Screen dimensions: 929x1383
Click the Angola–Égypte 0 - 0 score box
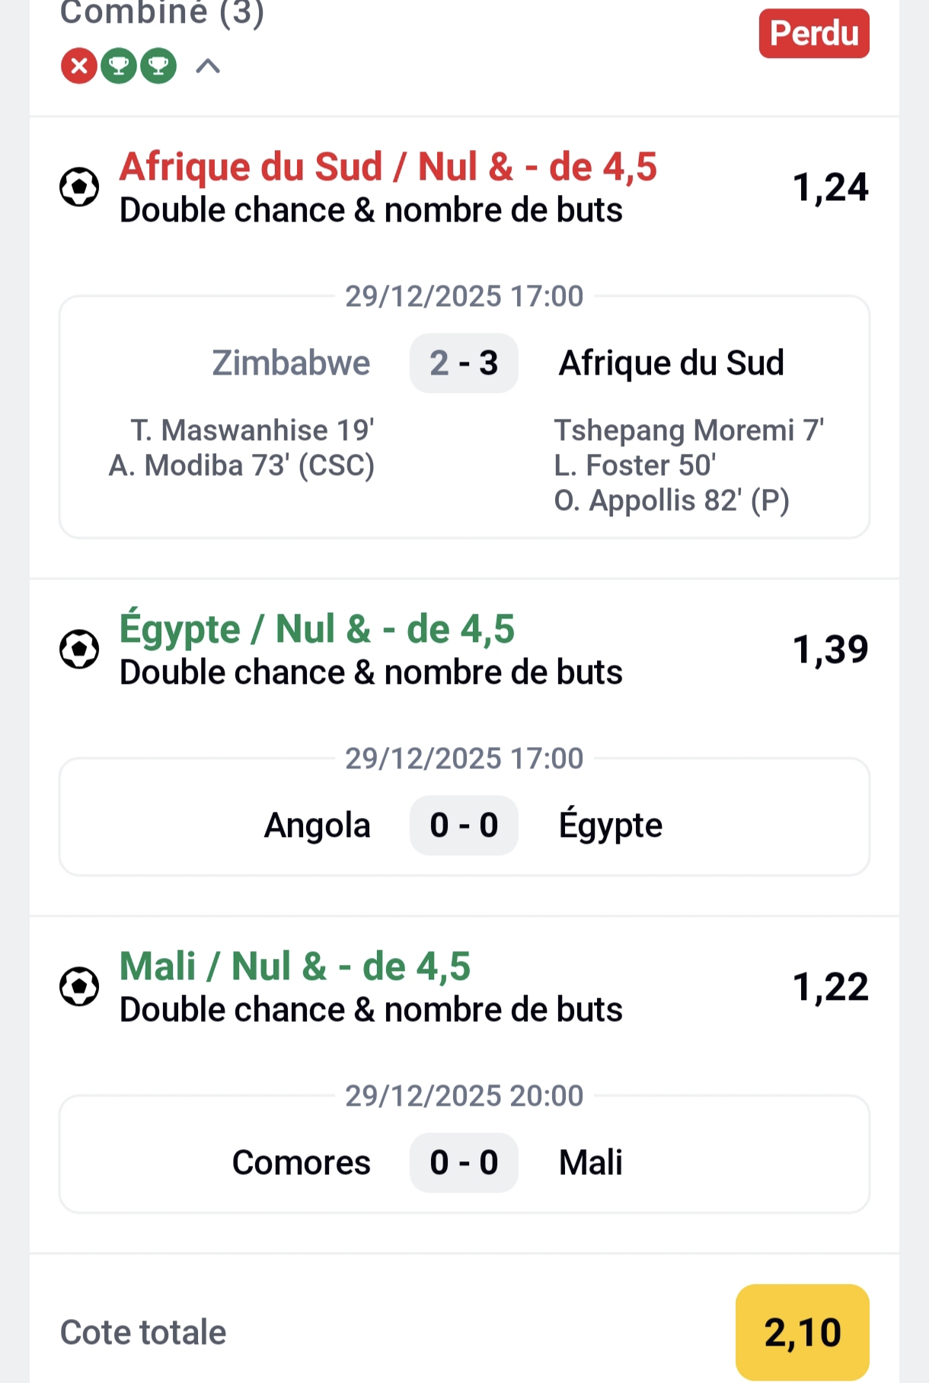pyautogui.click(x=464, y=826)
